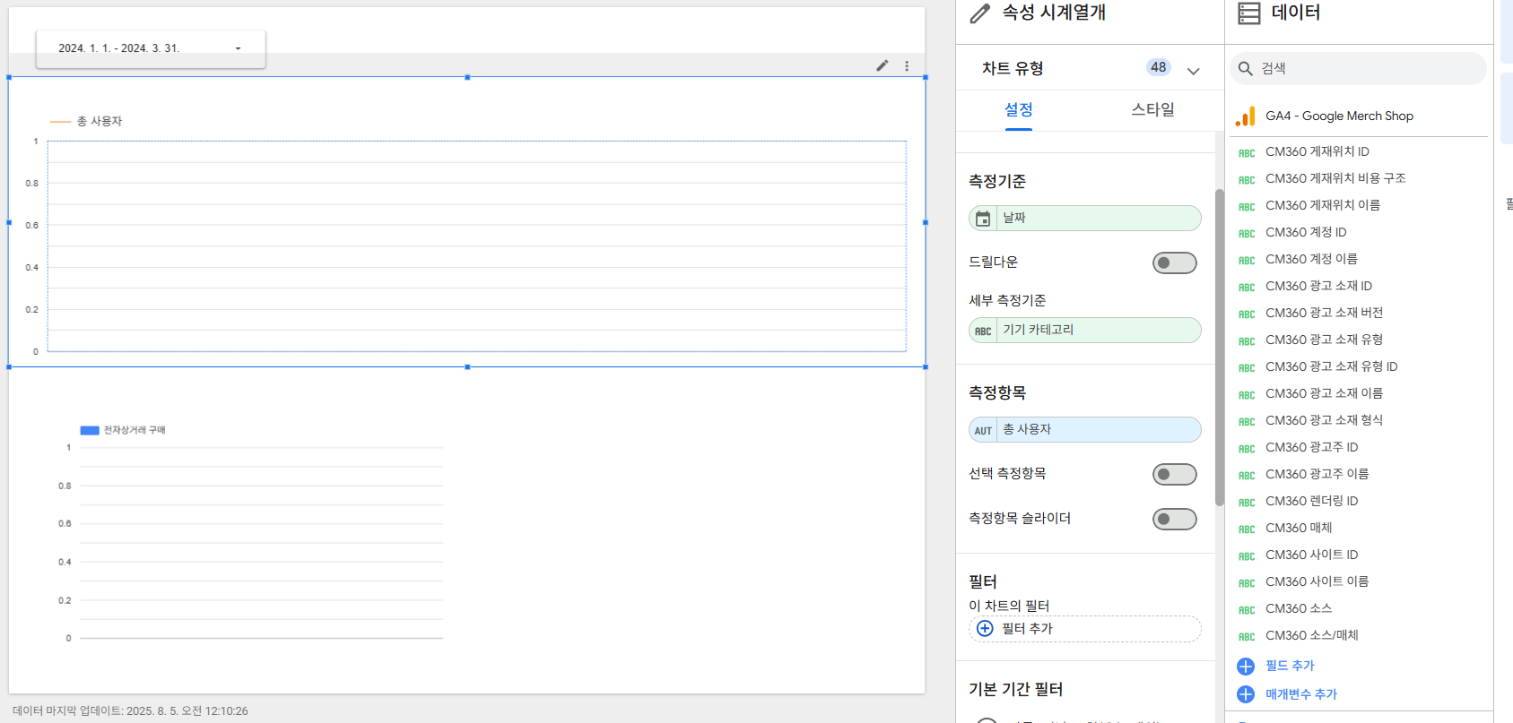
Task: Click ABC icon of CM360 광고 소재 버전
Action: click(1247, 314)
